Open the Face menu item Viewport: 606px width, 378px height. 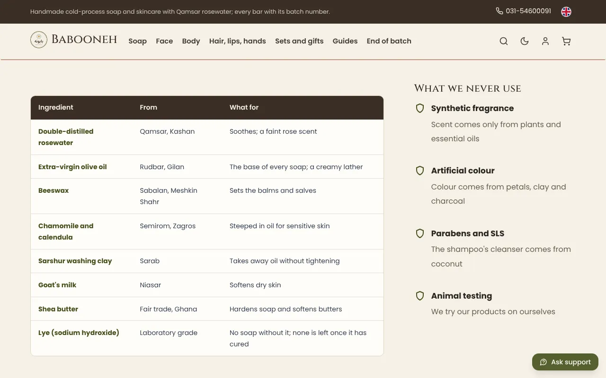coord(164,41)
